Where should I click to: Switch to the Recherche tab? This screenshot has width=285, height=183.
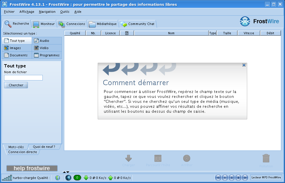tap(17, 24)
